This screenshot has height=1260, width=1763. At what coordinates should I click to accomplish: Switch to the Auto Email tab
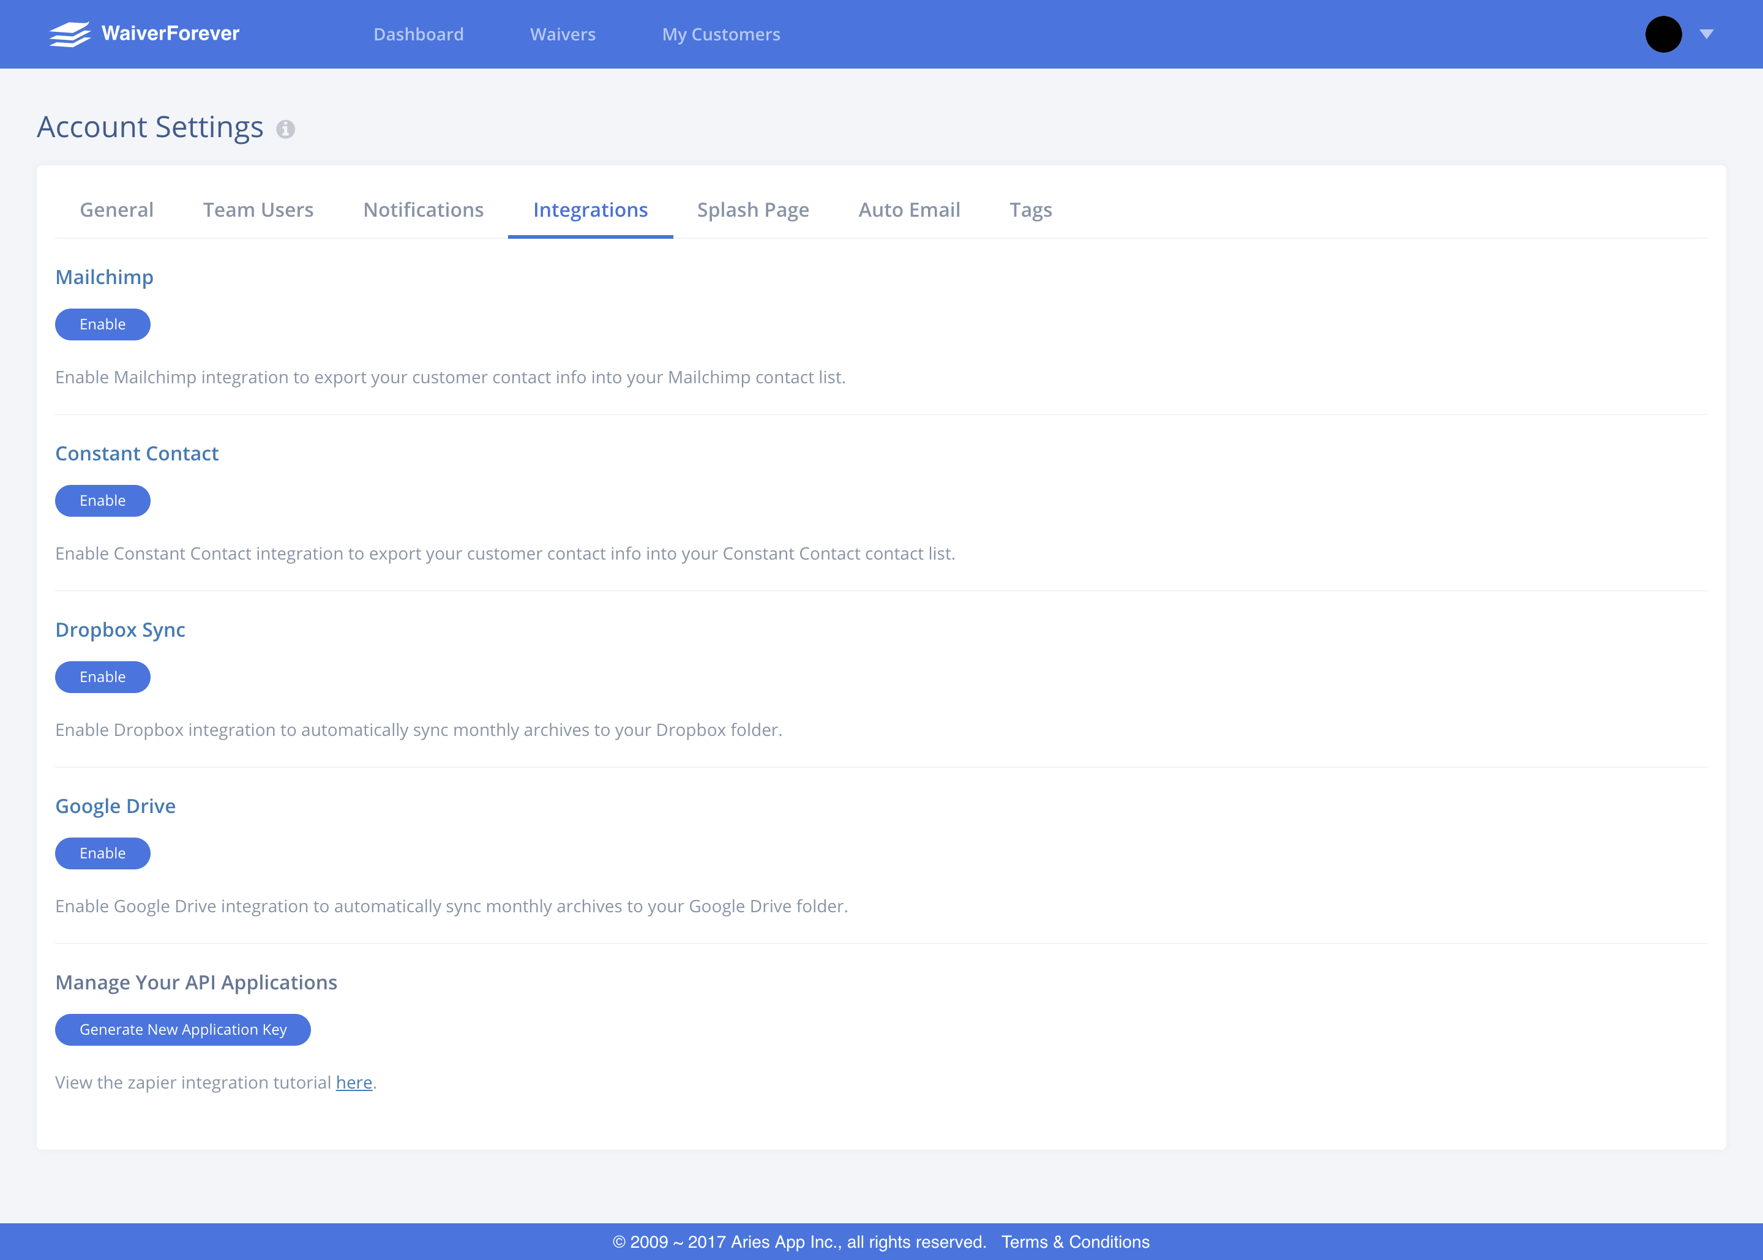tap(909, 209)
